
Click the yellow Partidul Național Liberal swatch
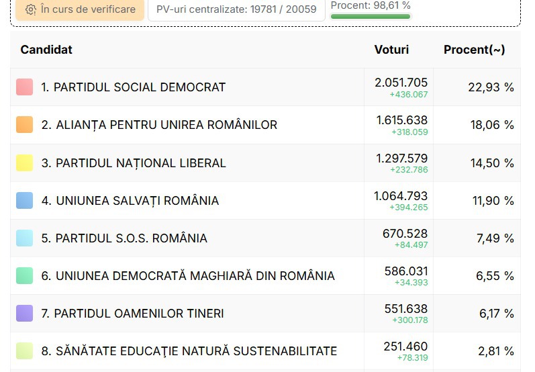[25, 162]
